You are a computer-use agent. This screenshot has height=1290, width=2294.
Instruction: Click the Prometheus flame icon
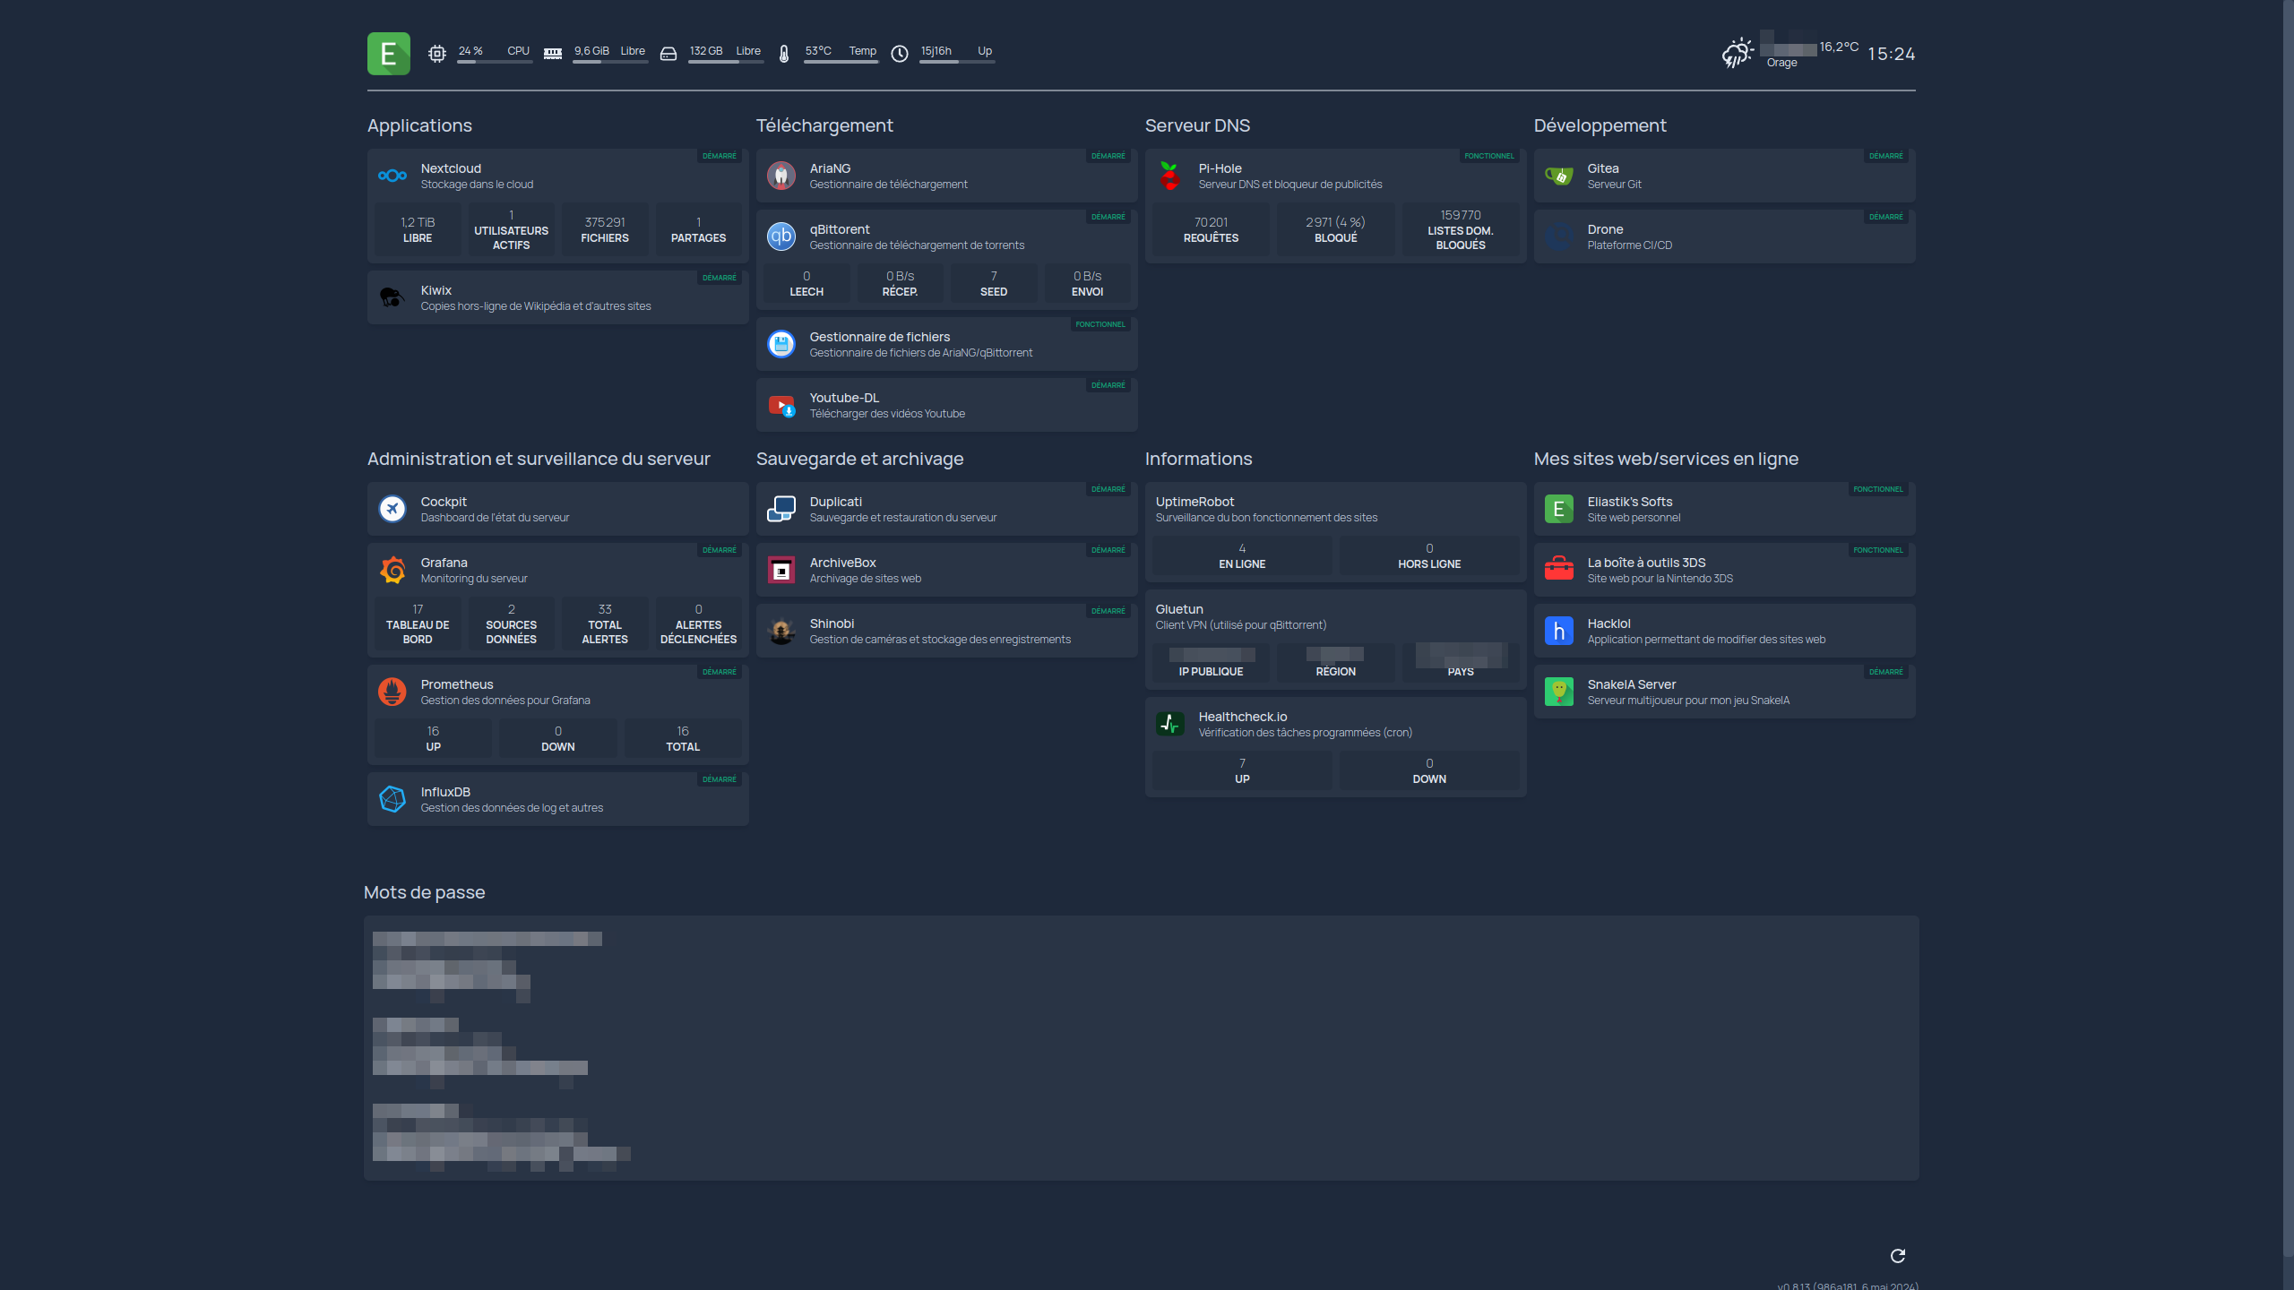click(392, 692)
